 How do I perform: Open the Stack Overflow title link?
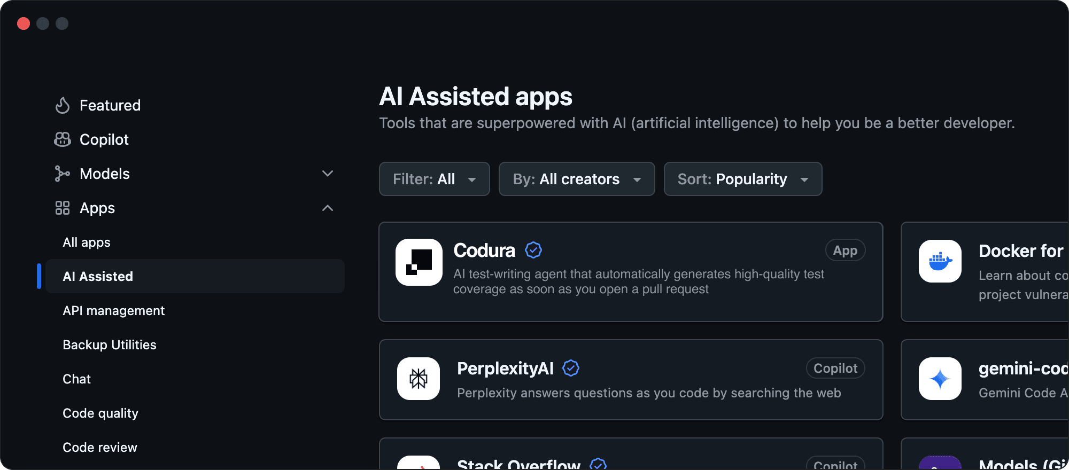coord(519,464)
